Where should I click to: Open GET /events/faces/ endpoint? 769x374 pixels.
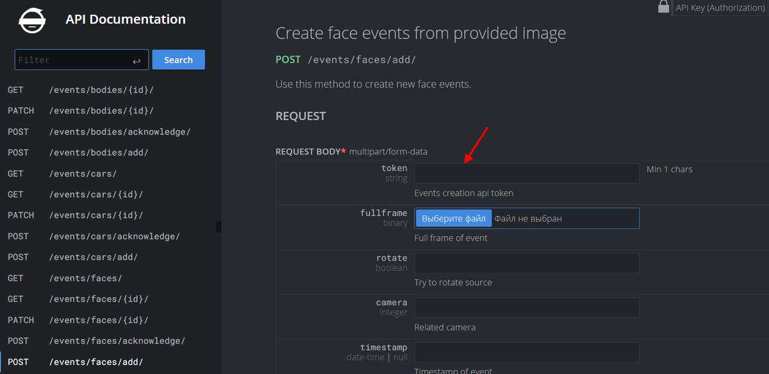tap(85, 278)
